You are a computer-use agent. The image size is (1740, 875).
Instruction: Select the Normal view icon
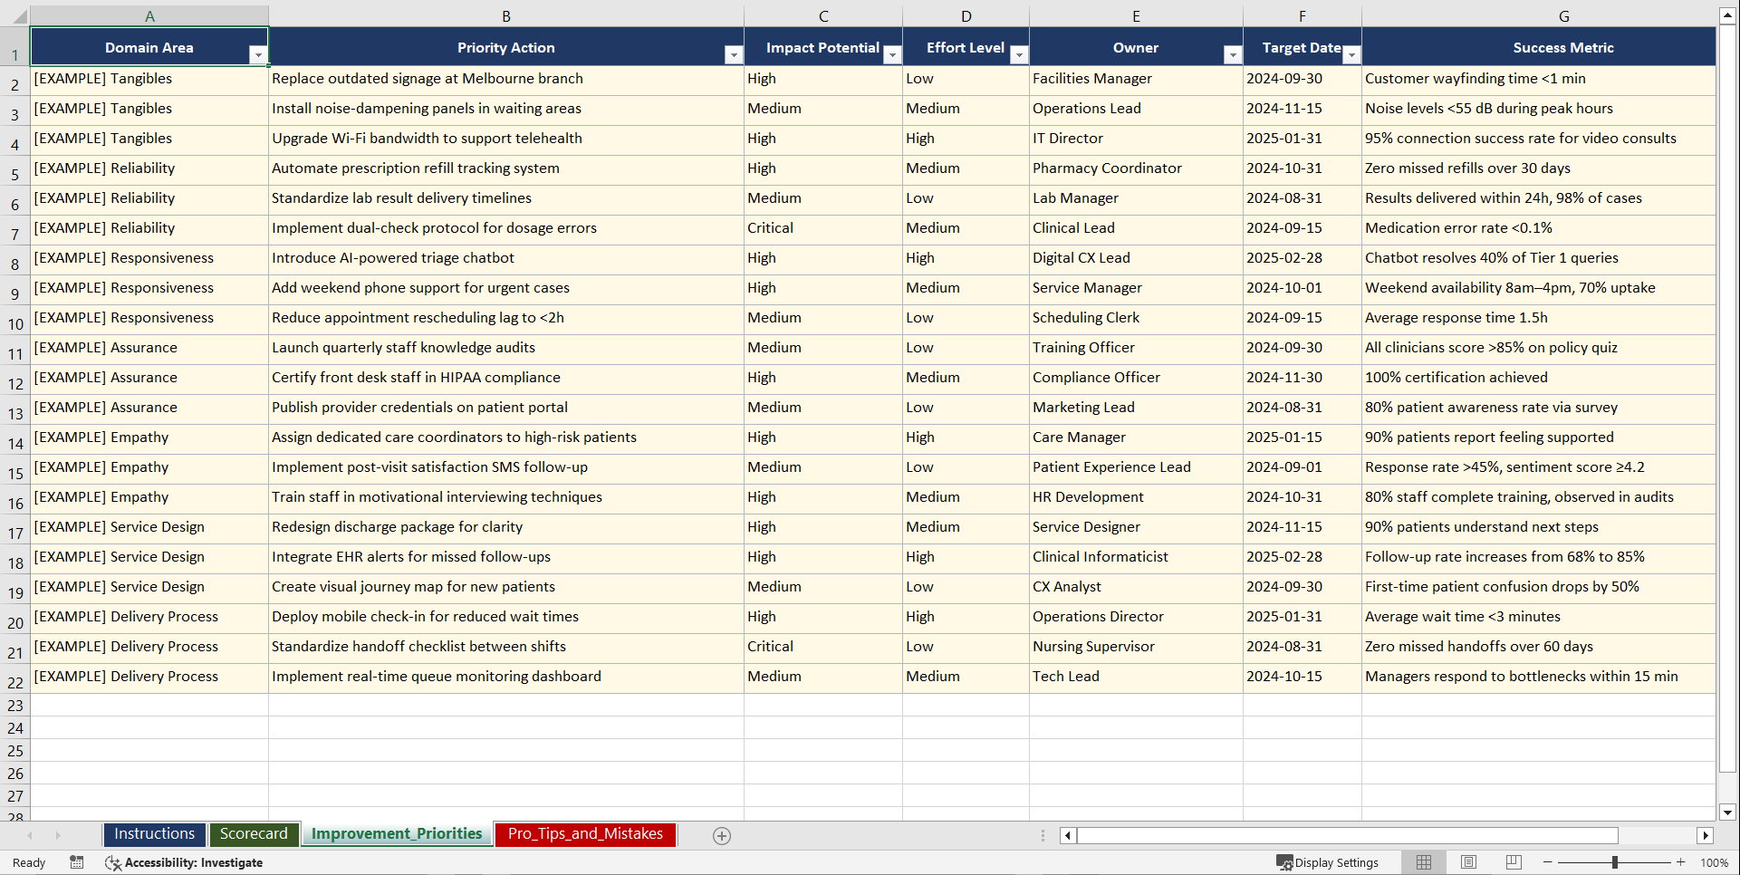(x=1423, y=862)
